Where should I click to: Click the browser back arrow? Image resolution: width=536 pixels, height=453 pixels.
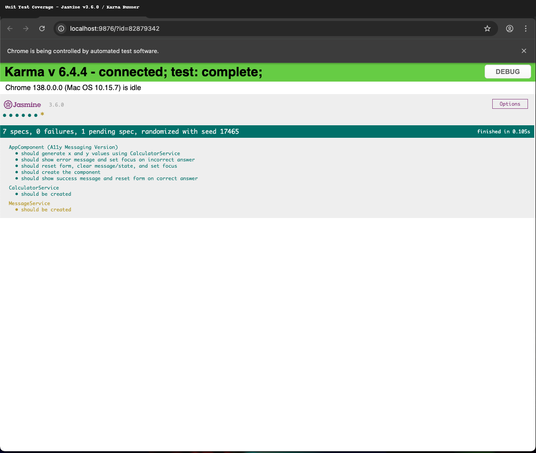tap(10, 29)
